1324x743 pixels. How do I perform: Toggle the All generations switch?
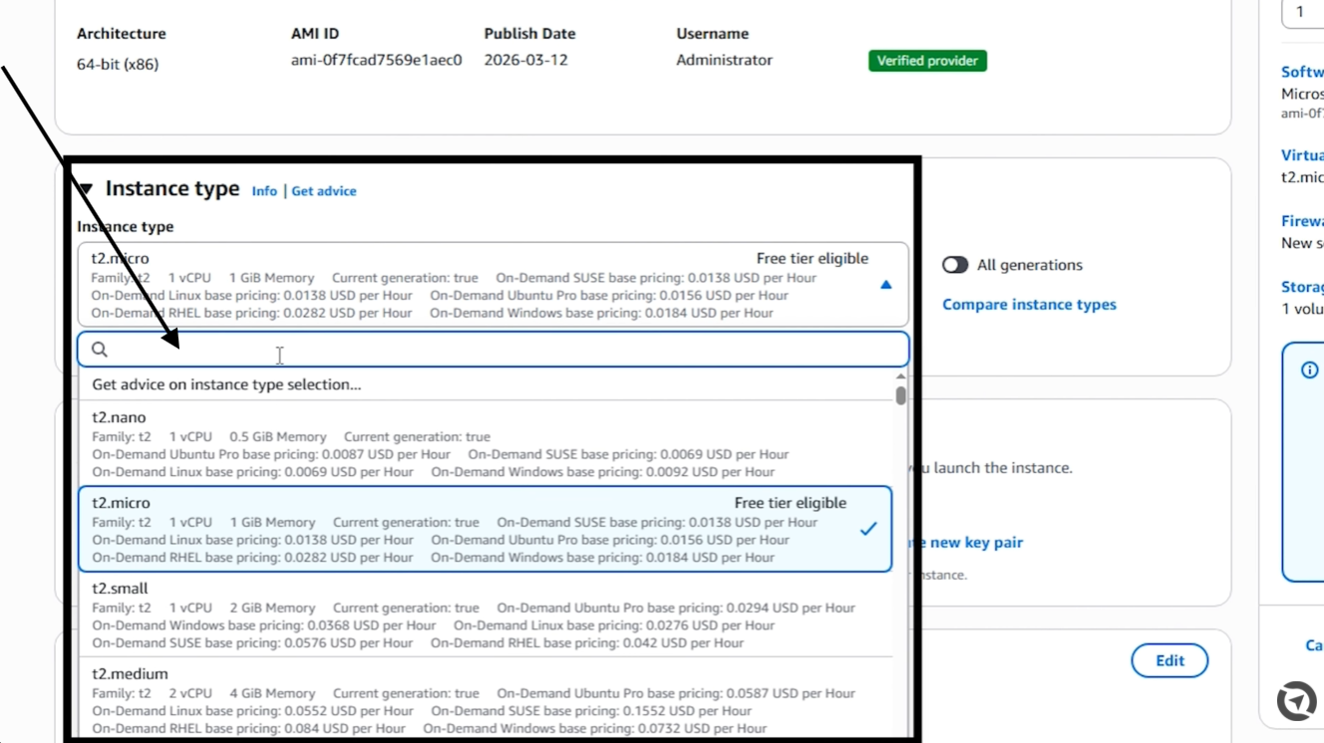(x=955, y=265)
